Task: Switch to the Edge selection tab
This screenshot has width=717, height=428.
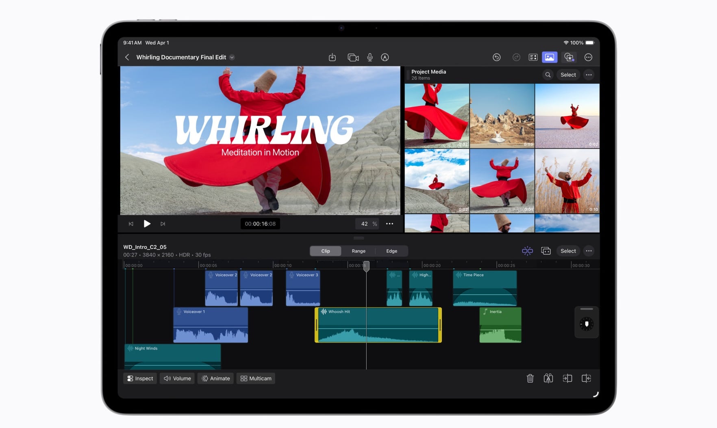Action: tap(391, 251)
